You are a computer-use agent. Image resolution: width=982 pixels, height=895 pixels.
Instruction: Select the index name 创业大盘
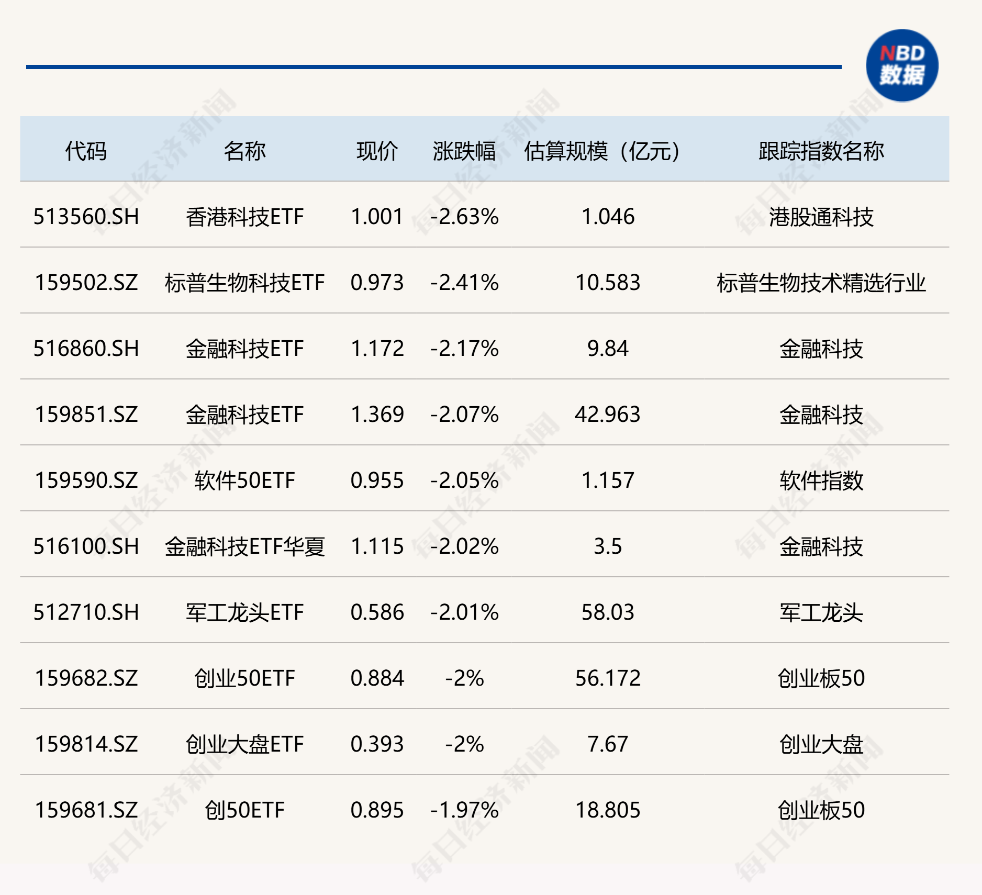click(821, 744)
